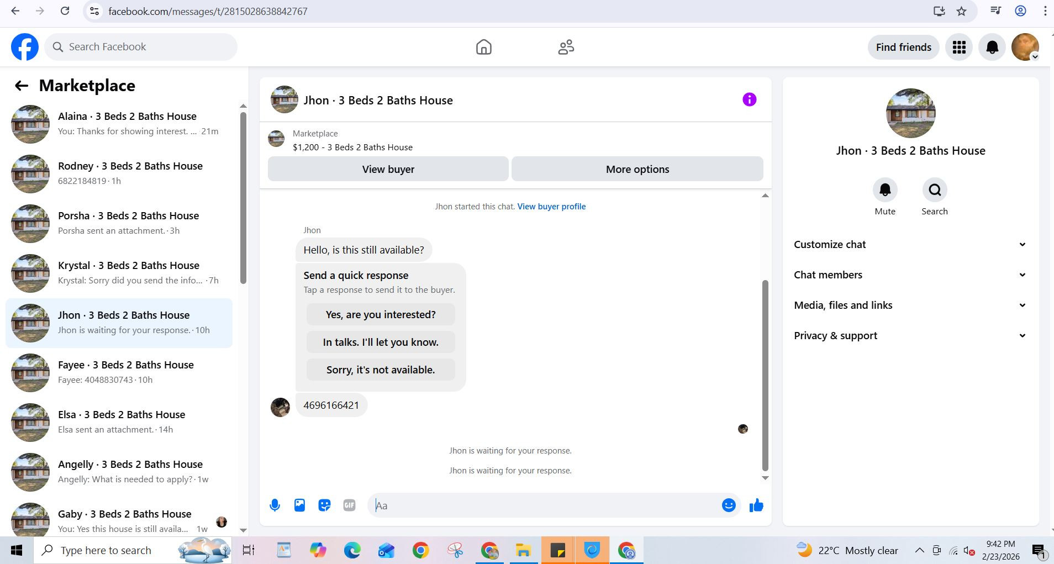Viewport: 1054px width, 564px height.
Task: Open site information icon in address bar
Action: click(94, 11)
